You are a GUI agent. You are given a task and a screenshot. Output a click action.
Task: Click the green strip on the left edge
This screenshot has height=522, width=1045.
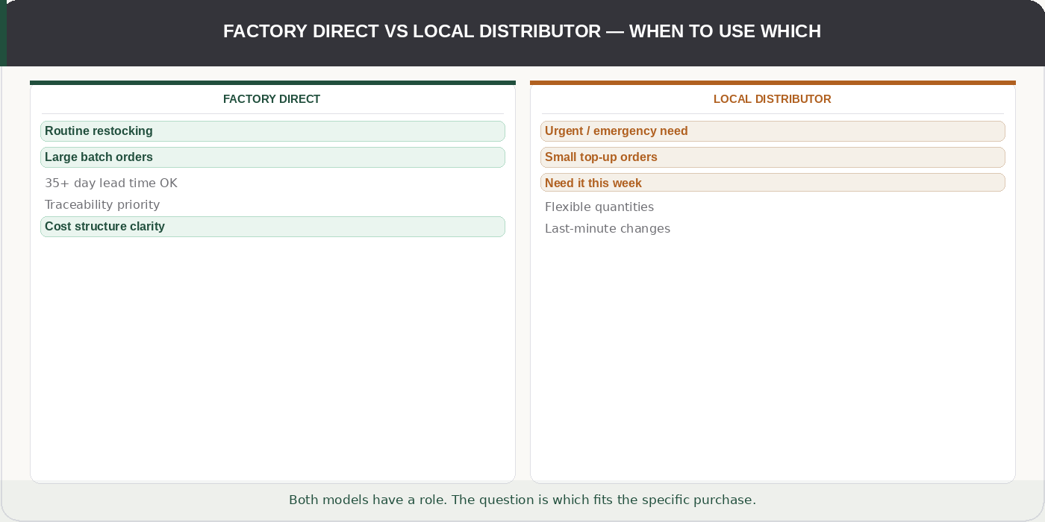tap(3, 34)
